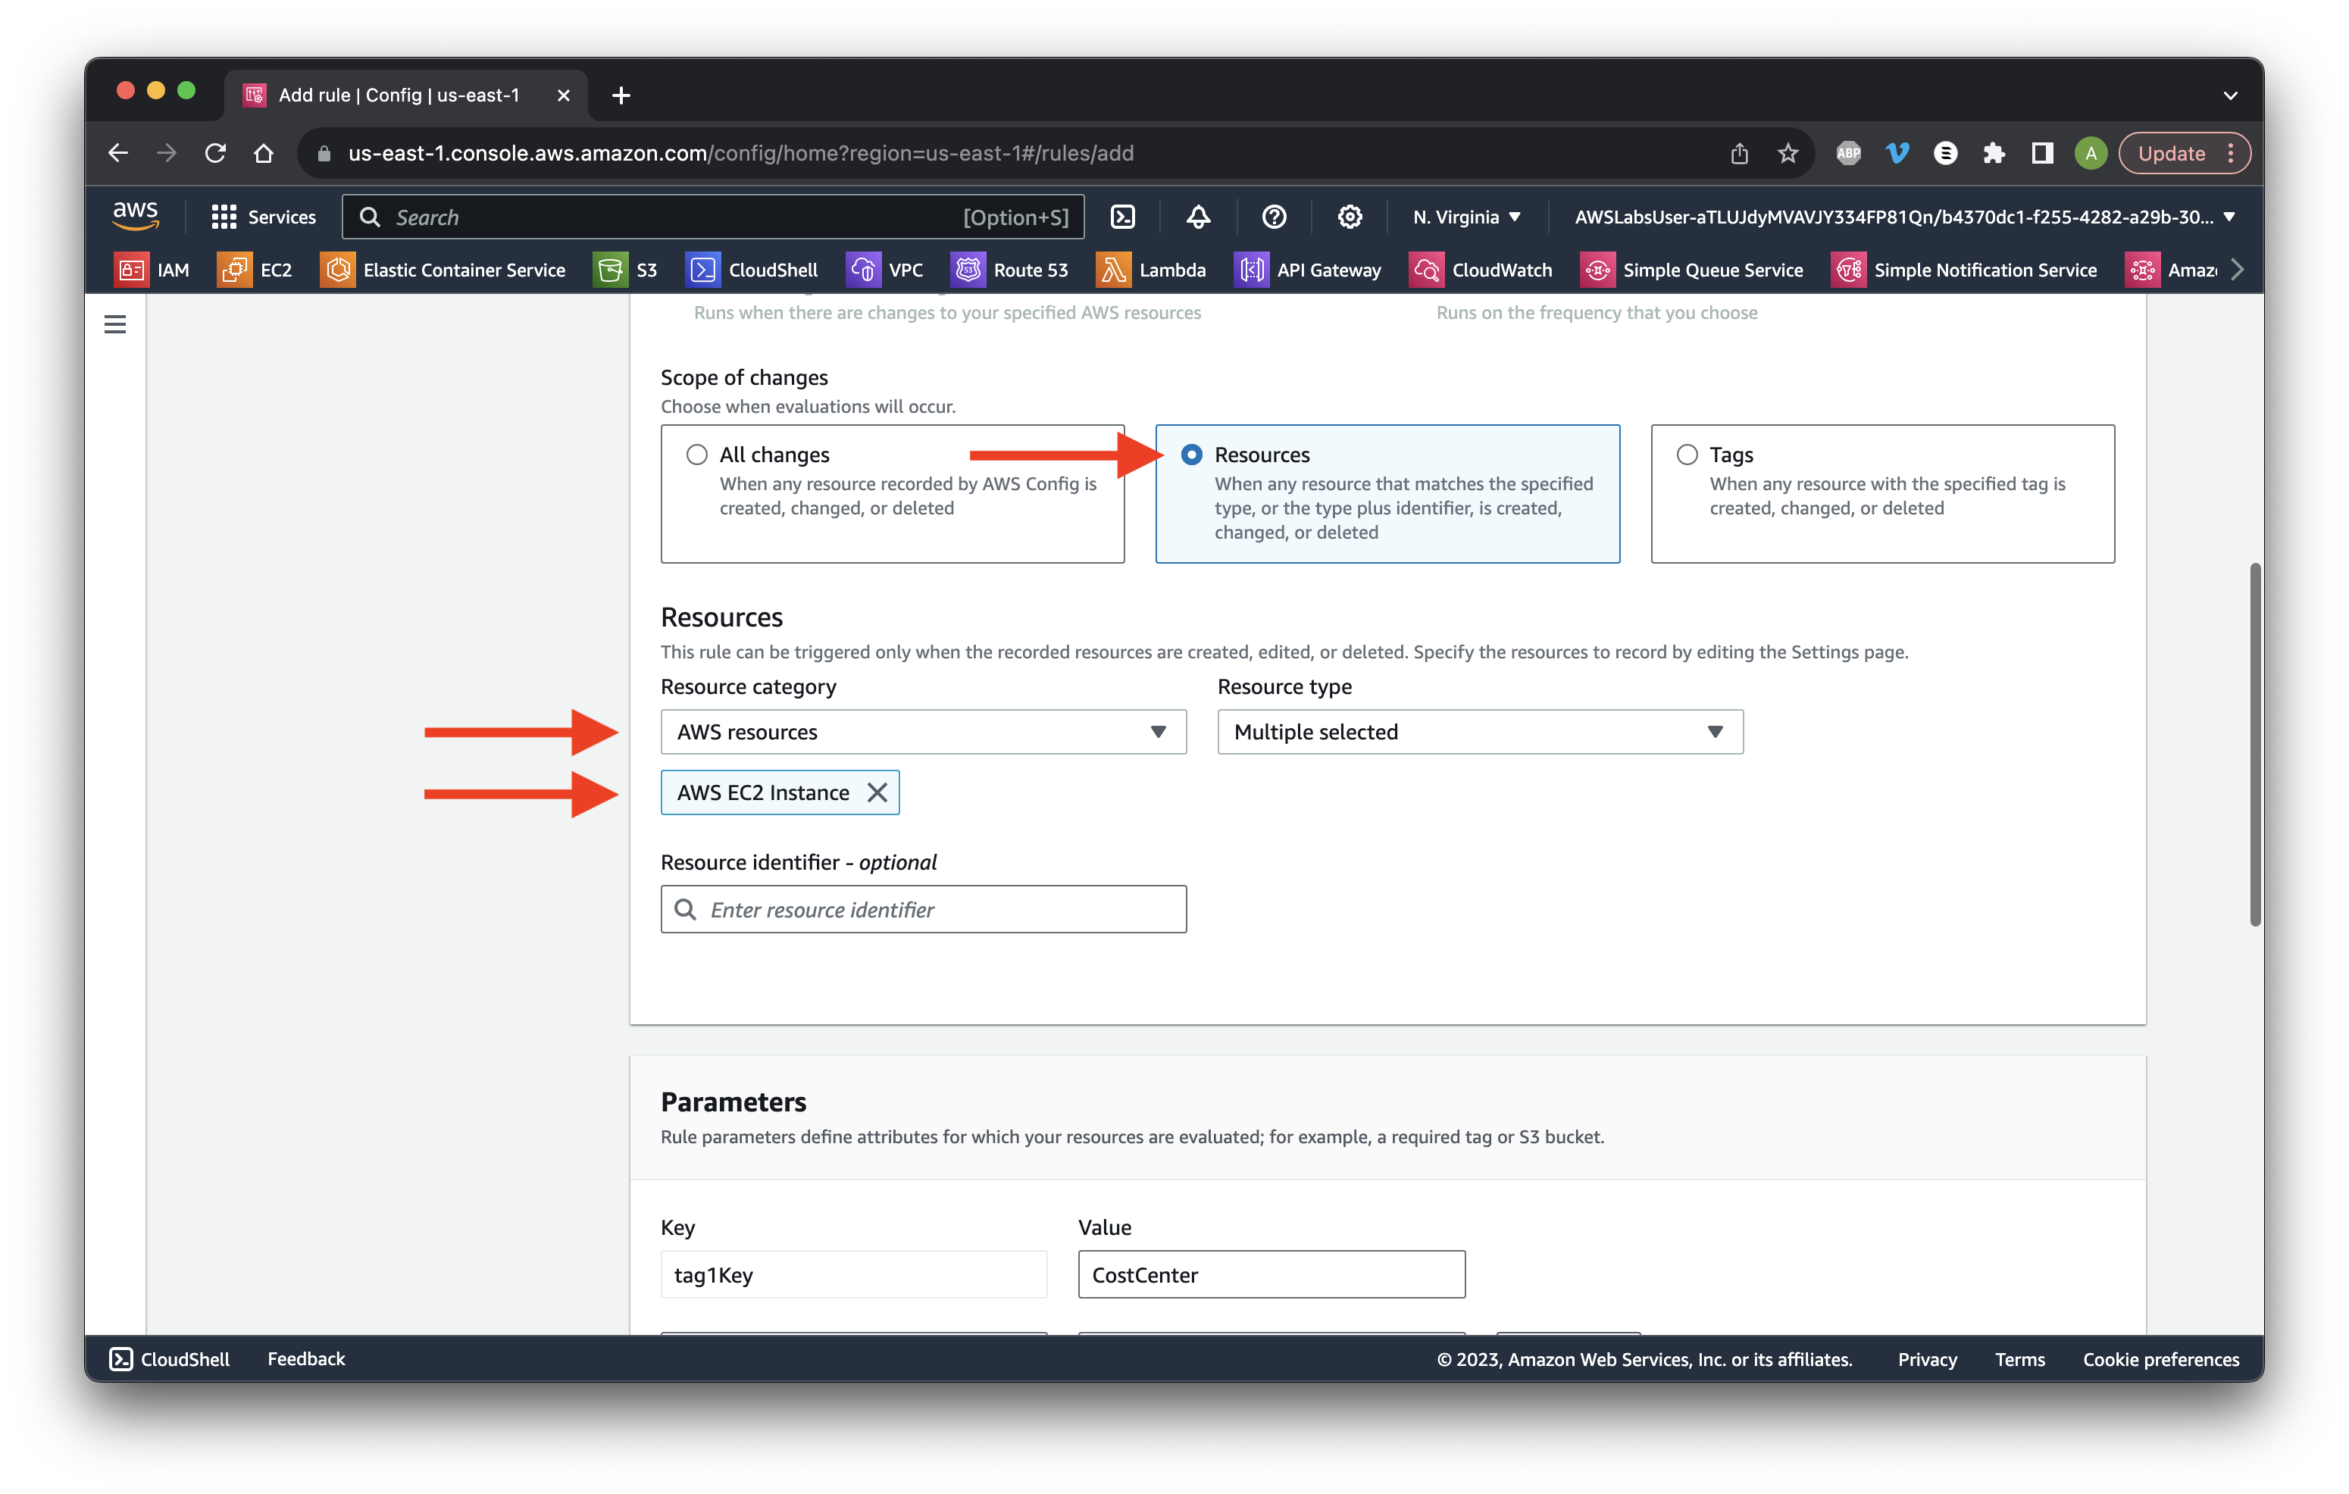Remove the AWS EC2 Instance chip
The height and width of the screenshot is (1494, 2349).
(877, 792)
